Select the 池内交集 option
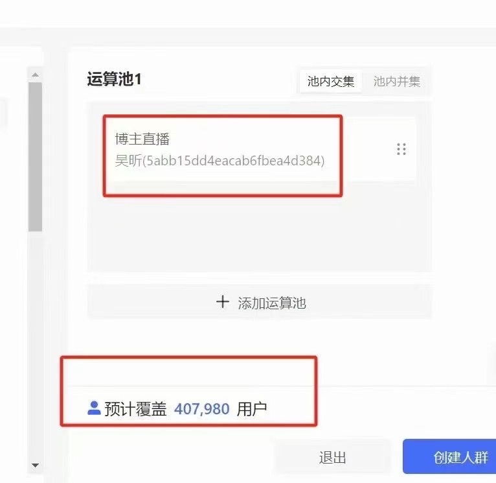 (331, 82)
